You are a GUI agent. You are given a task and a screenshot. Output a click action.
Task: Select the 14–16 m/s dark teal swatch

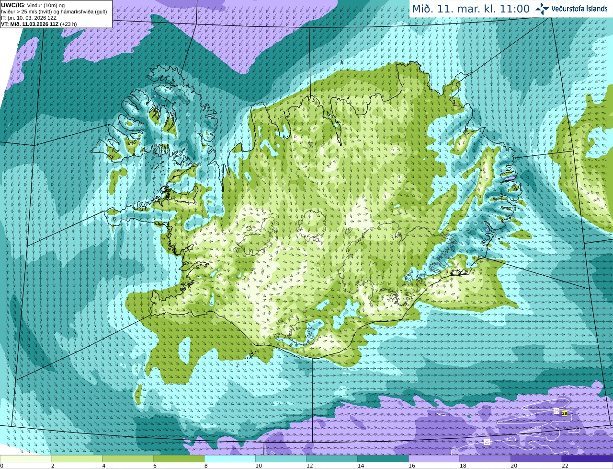click(383, 458)
